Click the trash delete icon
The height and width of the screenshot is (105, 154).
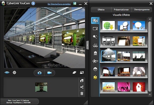tap(82, 93)
